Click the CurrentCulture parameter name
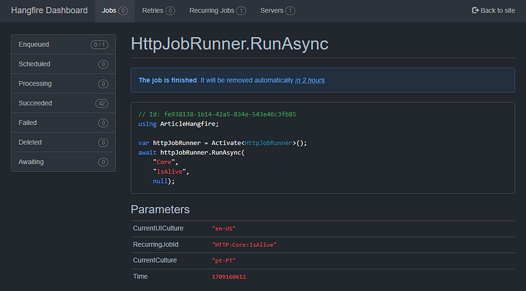Screen dimensions: 526x291 155,260
